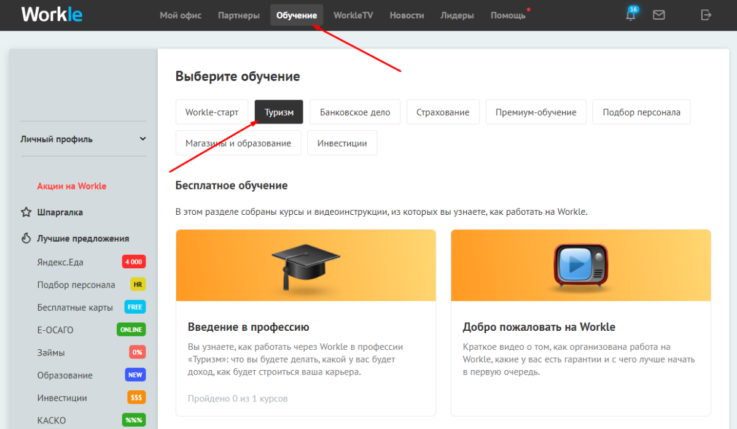Click the flame icon beside Лучшие предложения
737x429 pixels.
pyautogui.click(x=25, y=238)
